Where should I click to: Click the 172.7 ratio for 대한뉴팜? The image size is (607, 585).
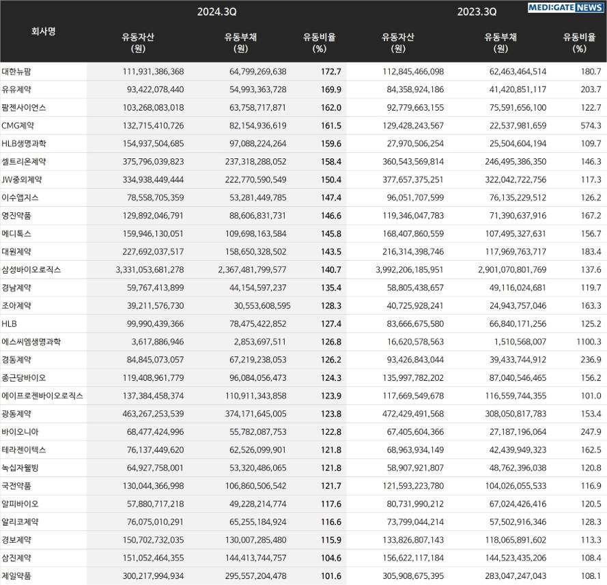(331, 72)
